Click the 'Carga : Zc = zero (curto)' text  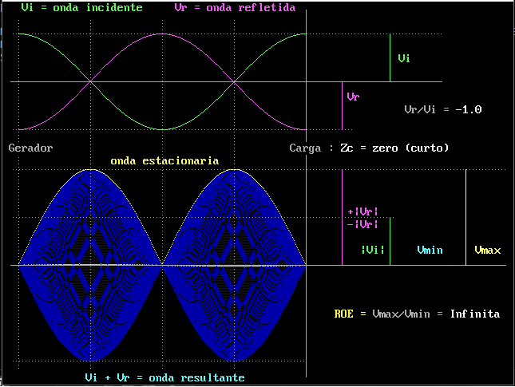(x=369, y=148)
